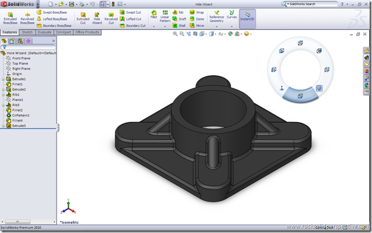This screenshot has height=233, width=372.
Task: Click bottom view on view selector ring
Action: pos(300,96)
